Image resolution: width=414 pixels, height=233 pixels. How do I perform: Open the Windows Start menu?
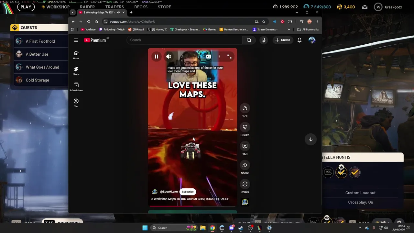tap(145, 228)
